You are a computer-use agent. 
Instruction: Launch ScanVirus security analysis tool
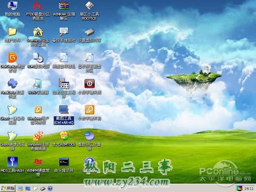[x=38, y=32]
